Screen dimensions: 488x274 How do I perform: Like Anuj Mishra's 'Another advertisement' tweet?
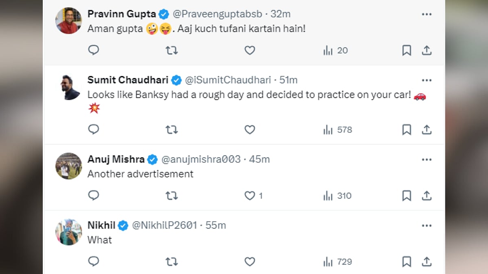(x=250, y=196)
